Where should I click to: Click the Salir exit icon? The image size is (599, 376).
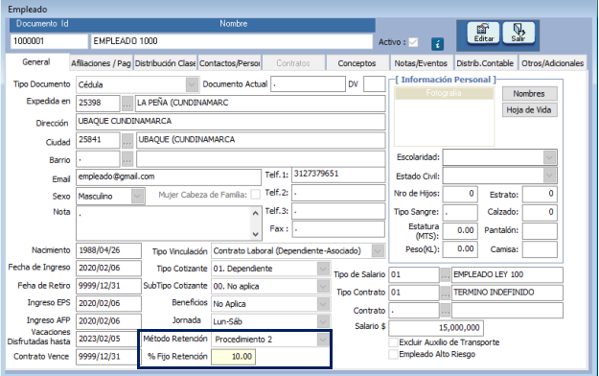tap(518, 33)
